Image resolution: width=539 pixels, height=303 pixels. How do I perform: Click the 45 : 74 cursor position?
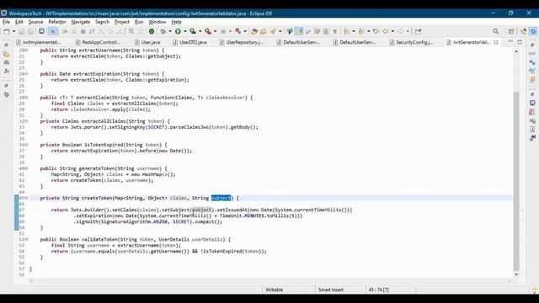click(378, 290)
